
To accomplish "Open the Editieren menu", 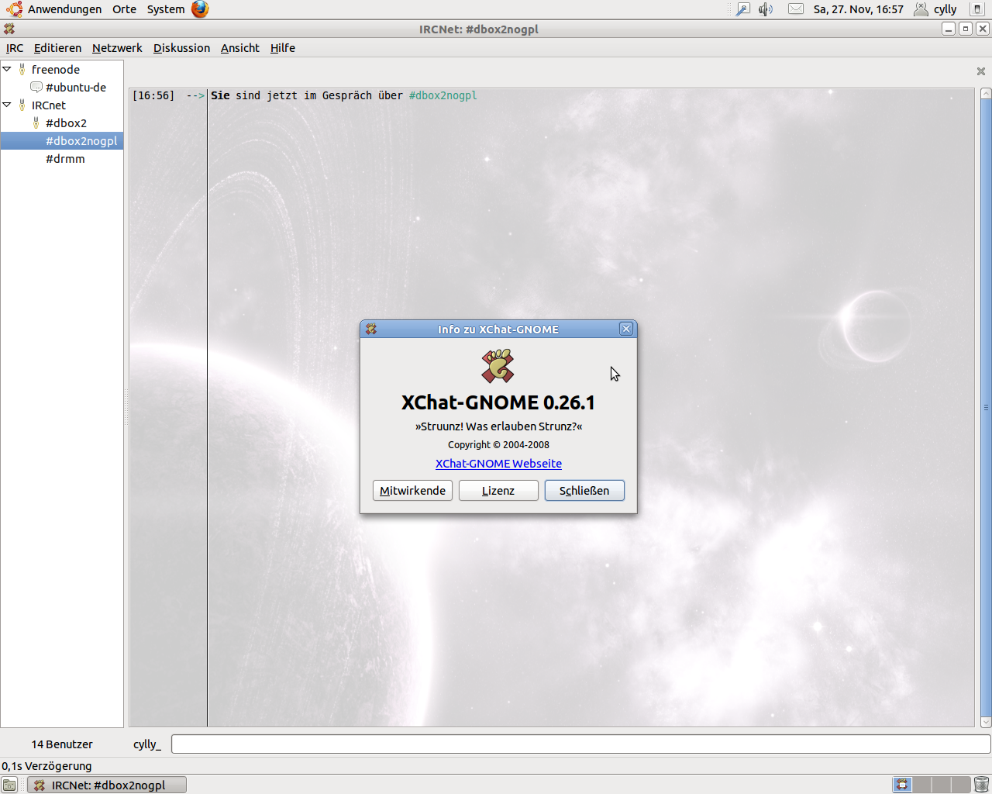I will pyautogui.click(x=57, y=48).
